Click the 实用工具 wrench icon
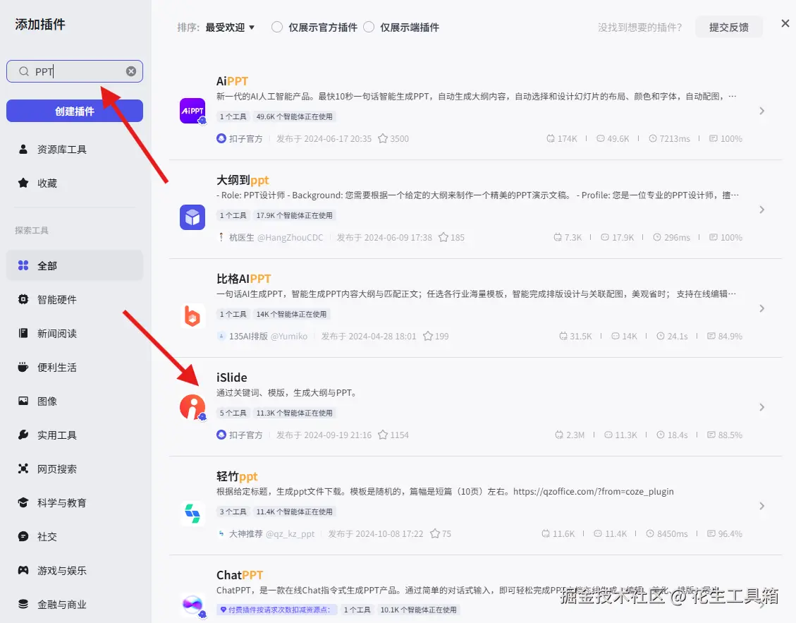The image size is (796, 623). coord(23,435)
